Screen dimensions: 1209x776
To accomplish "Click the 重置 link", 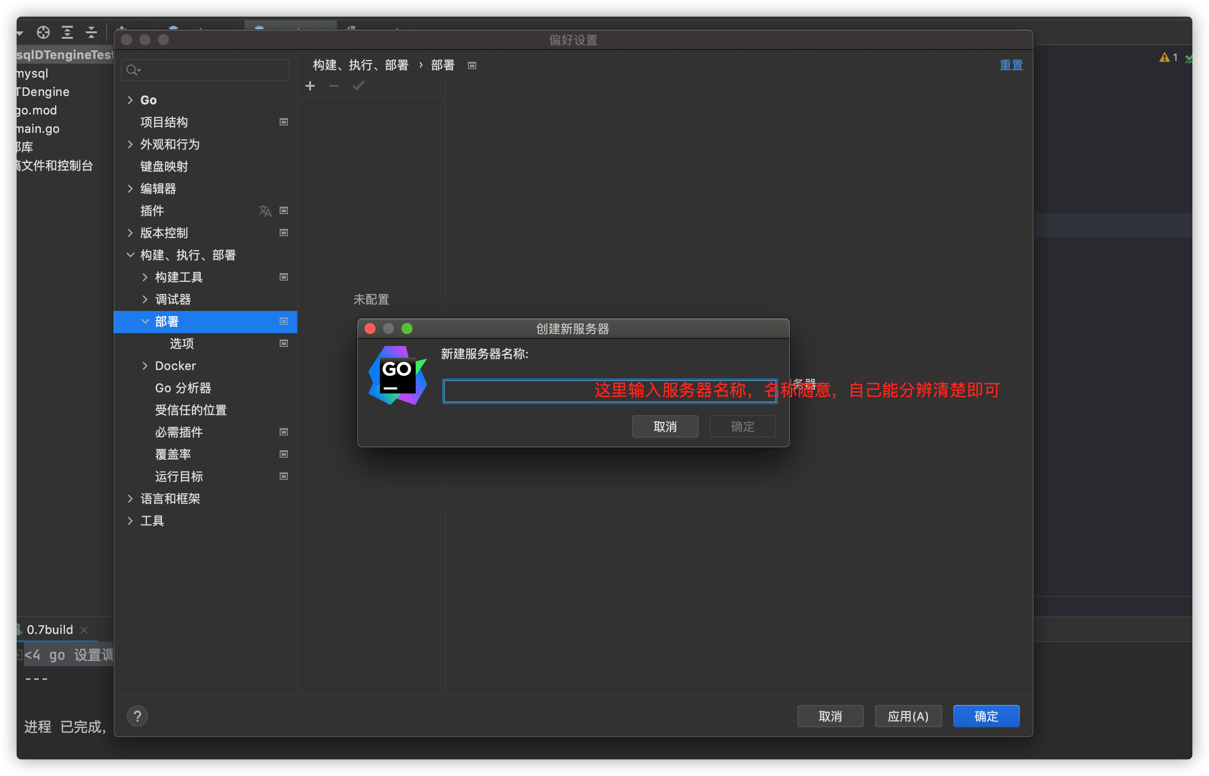I will click(1011, 65).
